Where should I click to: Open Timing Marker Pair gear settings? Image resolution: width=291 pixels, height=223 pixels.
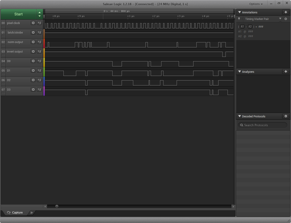(286, 19)
